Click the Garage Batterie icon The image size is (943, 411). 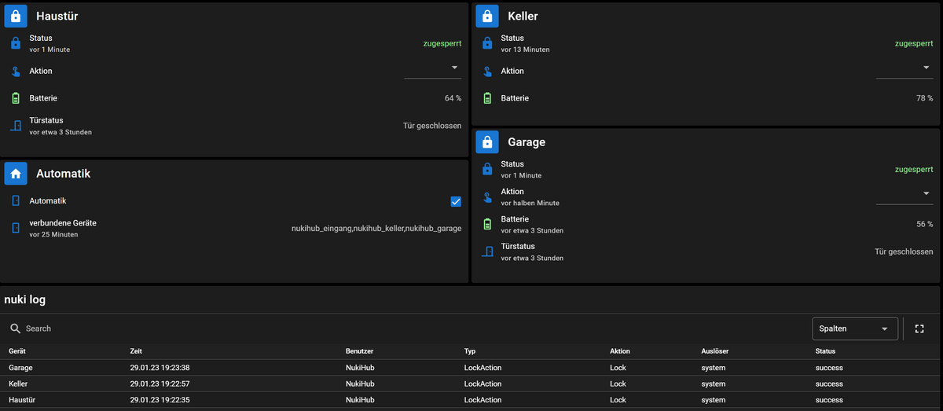[x=487, y=224]
